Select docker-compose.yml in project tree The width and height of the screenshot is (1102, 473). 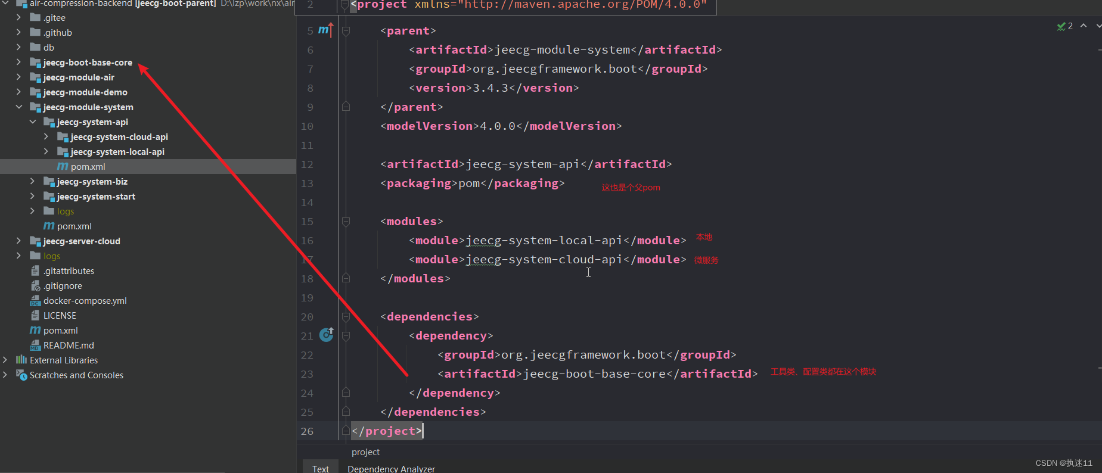[x=85, y=300]
